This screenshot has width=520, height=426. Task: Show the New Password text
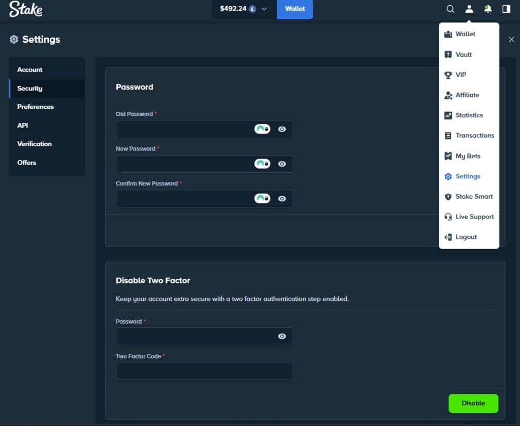[282, 164]
